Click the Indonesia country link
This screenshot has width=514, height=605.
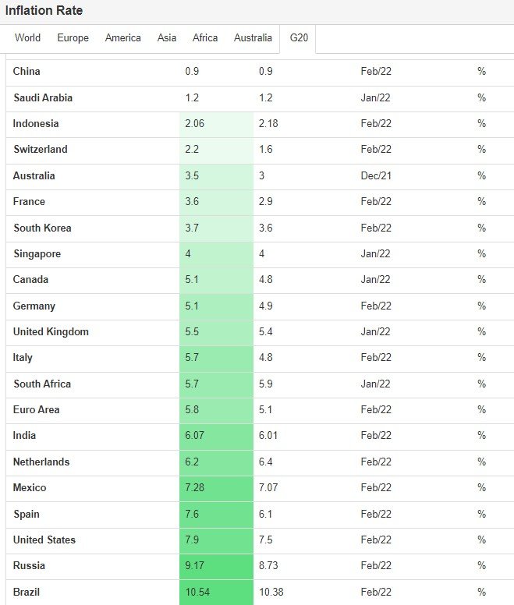tap(36, 124)
